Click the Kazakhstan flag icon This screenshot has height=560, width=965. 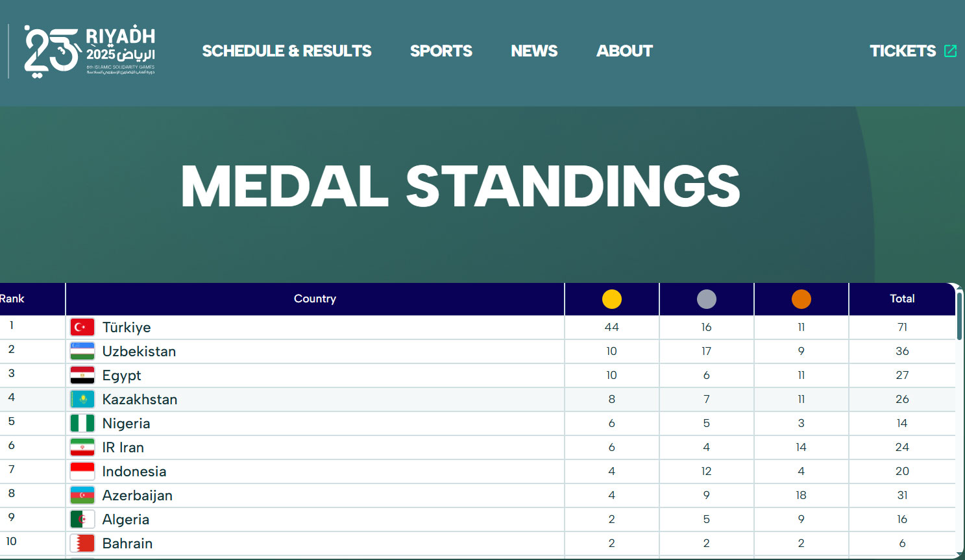(x=82, y=399)
